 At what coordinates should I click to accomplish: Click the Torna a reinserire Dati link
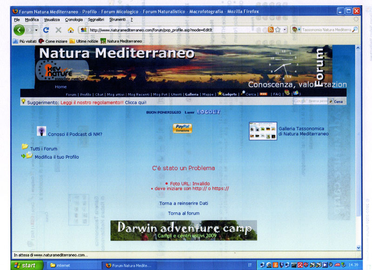183,204
